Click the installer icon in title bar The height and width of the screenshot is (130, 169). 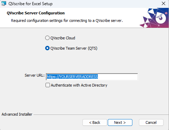pyautogui.click(x=3, y=3)
